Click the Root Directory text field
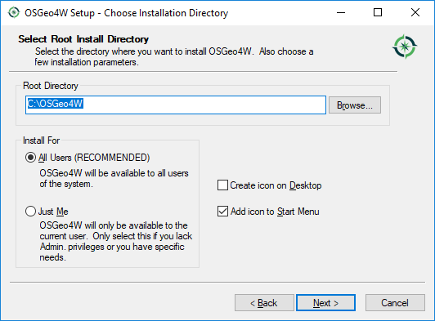This screenshot has width=435, height=321. (176, 105)
